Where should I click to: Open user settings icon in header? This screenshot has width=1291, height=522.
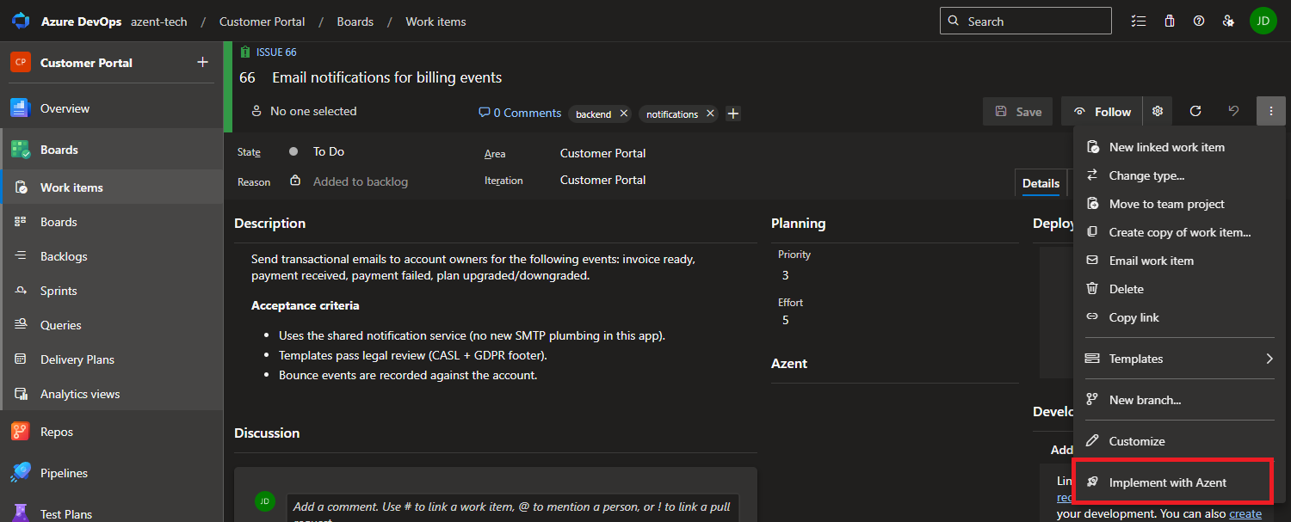coord(1228,21)
